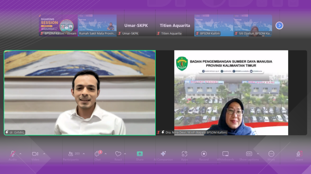Expand the Participants options arrow
This screenshot has width=311, height=174.
(84, 154)
